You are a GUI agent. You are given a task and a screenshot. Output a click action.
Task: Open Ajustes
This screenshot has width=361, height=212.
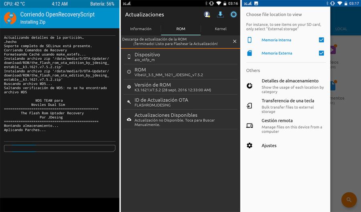coord(286,145)
